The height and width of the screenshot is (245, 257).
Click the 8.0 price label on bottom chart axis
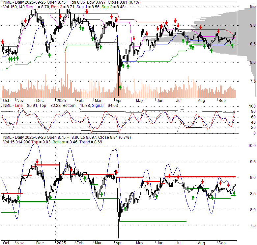coord(253,210)
